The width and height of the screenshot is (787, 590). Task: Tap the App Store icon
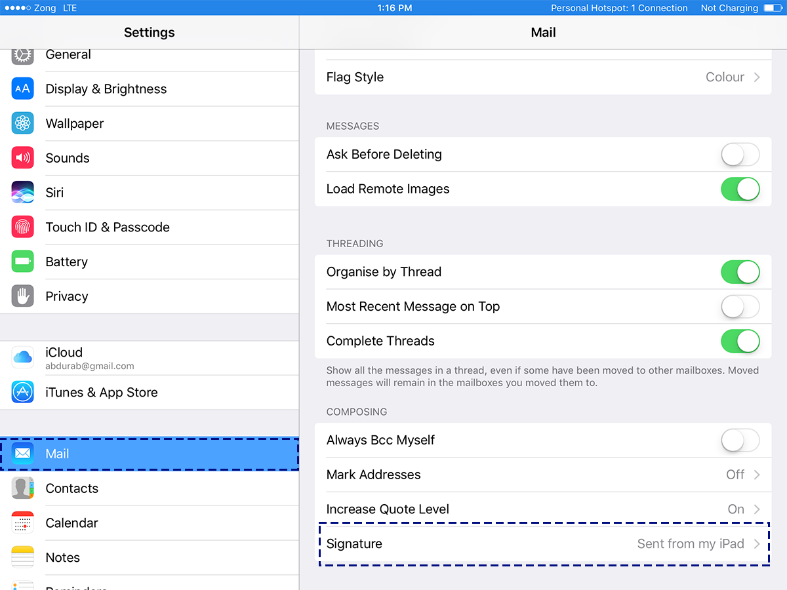23,392
